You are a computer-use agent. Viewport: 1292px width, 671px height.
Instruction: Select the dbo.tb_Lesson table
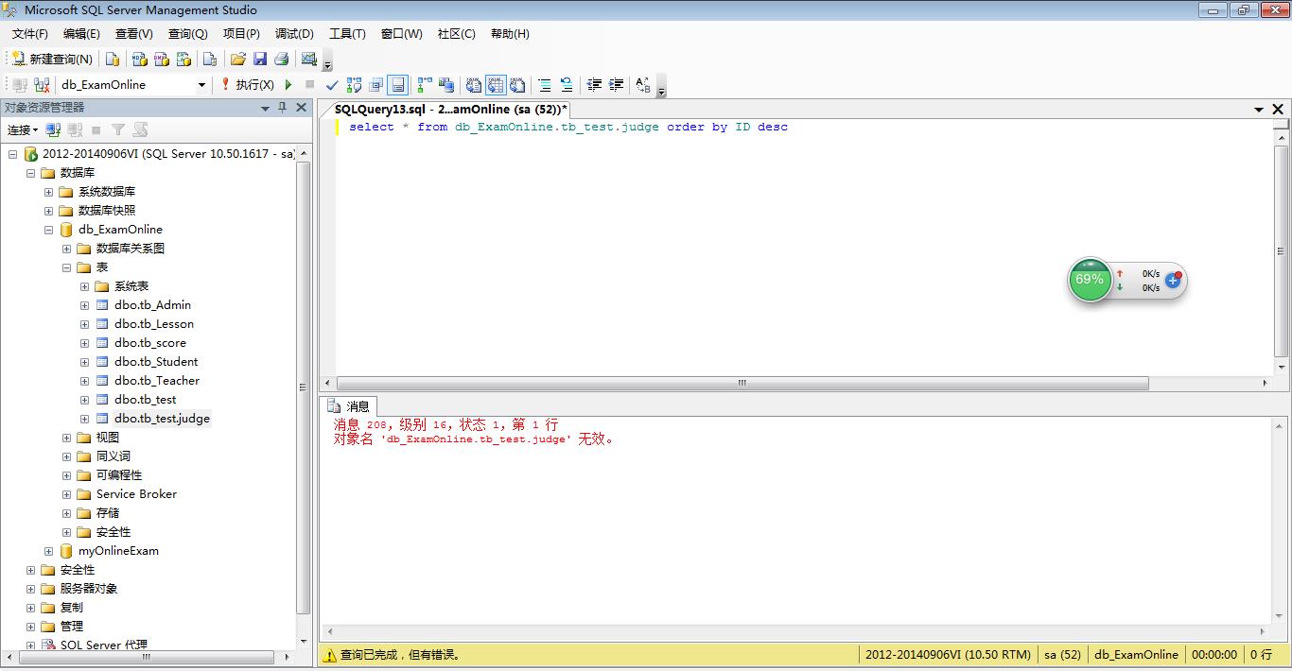click(x=154, y=324)
